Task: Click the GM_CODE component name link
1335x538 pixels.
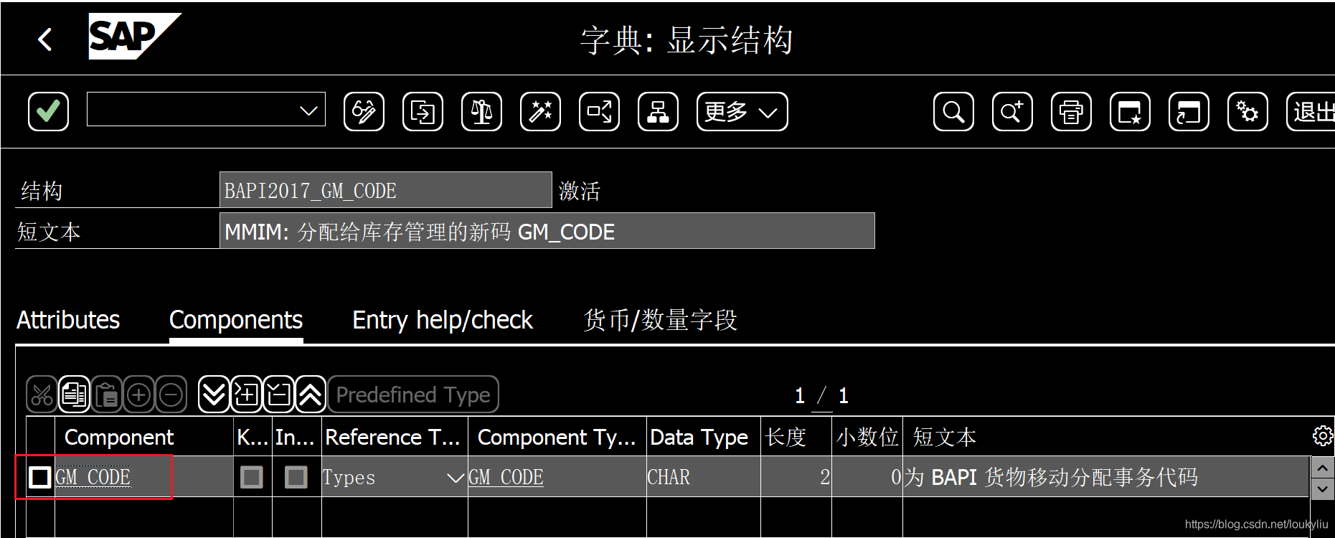Action: click(93, 477)
